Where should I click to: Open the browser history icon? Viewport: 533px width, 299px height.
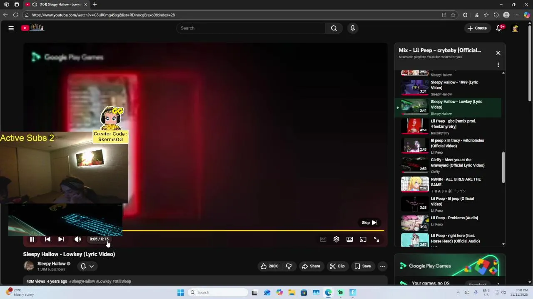pos(496,15)
